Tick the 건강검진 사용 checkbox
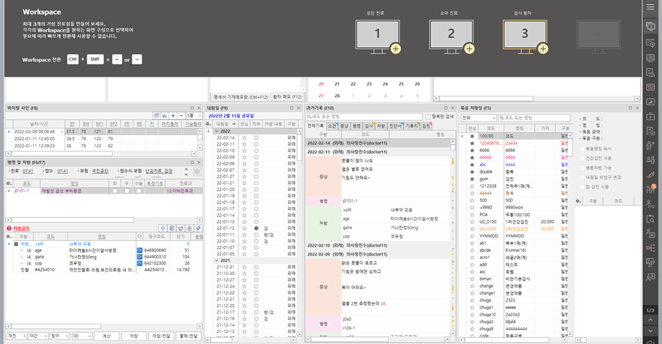662x344 pixels. coord(583,157)
